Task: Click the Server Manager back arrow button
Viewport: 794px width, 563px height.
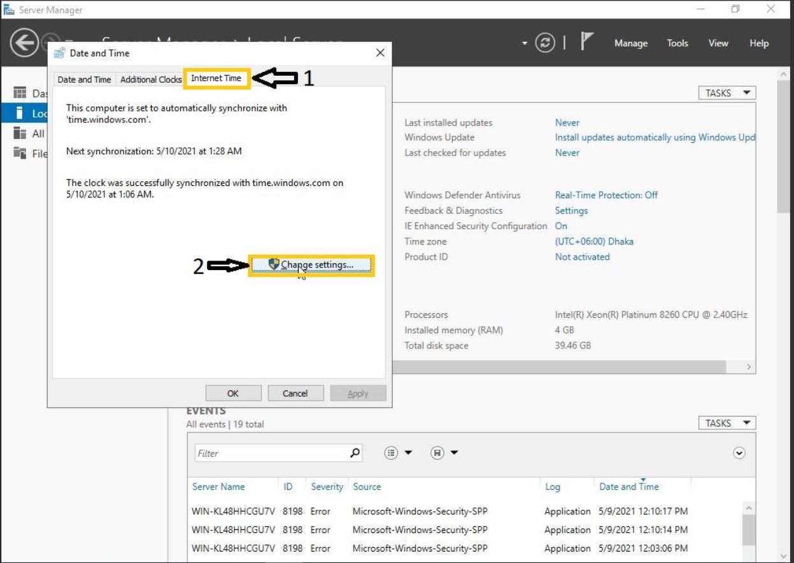Action: pyautogui.click(x=24, y=43)
